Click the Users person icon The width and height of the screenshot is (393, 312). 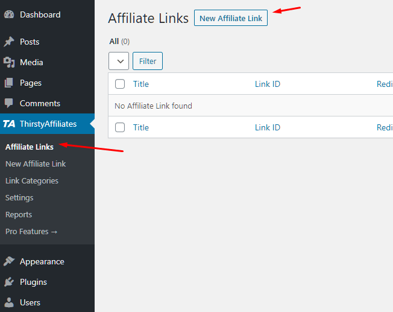click(x=9, y=302)
